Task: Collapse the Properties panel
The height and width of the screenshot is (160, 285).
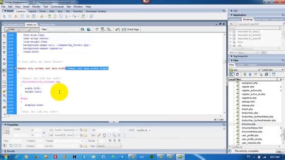Action: click(x=5, y=125)
